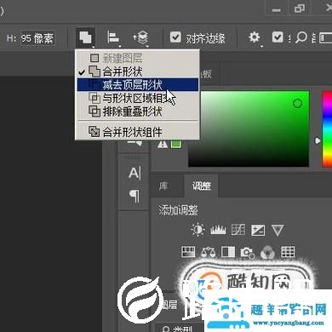
Task: Open the path arrangement stacking icon
Action: click(141, 37)
